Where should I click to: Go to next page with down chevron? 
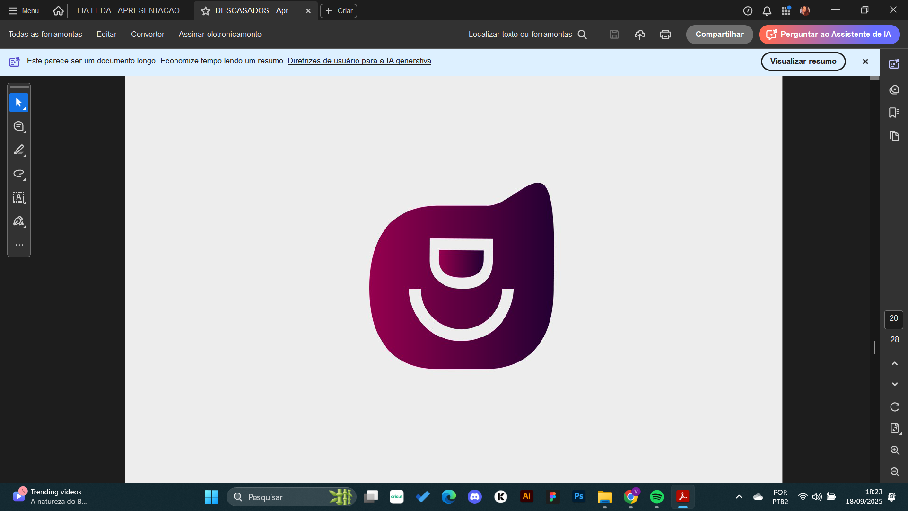tap(894, 384)
